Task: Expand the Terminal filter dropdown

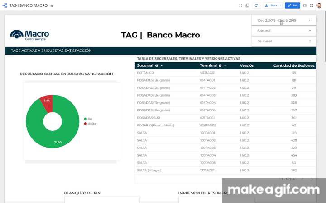Action: click(284, 41)
